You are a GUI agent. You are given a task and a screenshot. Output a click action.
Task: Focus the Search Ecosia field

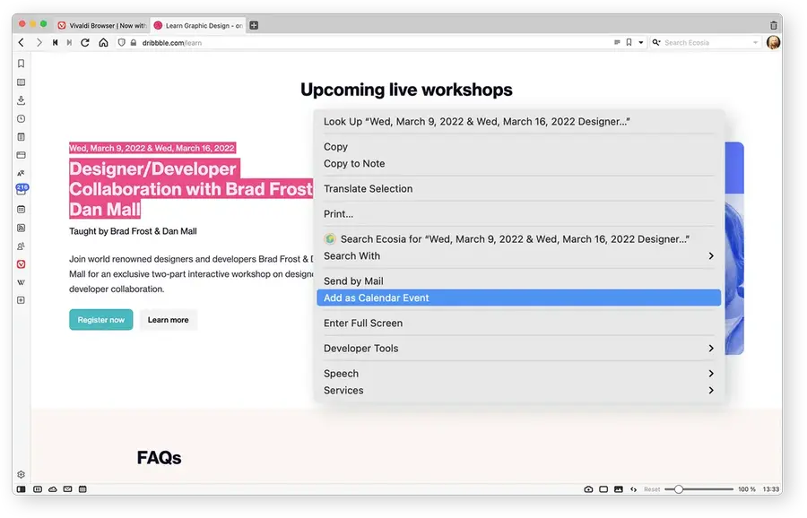tap(707, 43)
